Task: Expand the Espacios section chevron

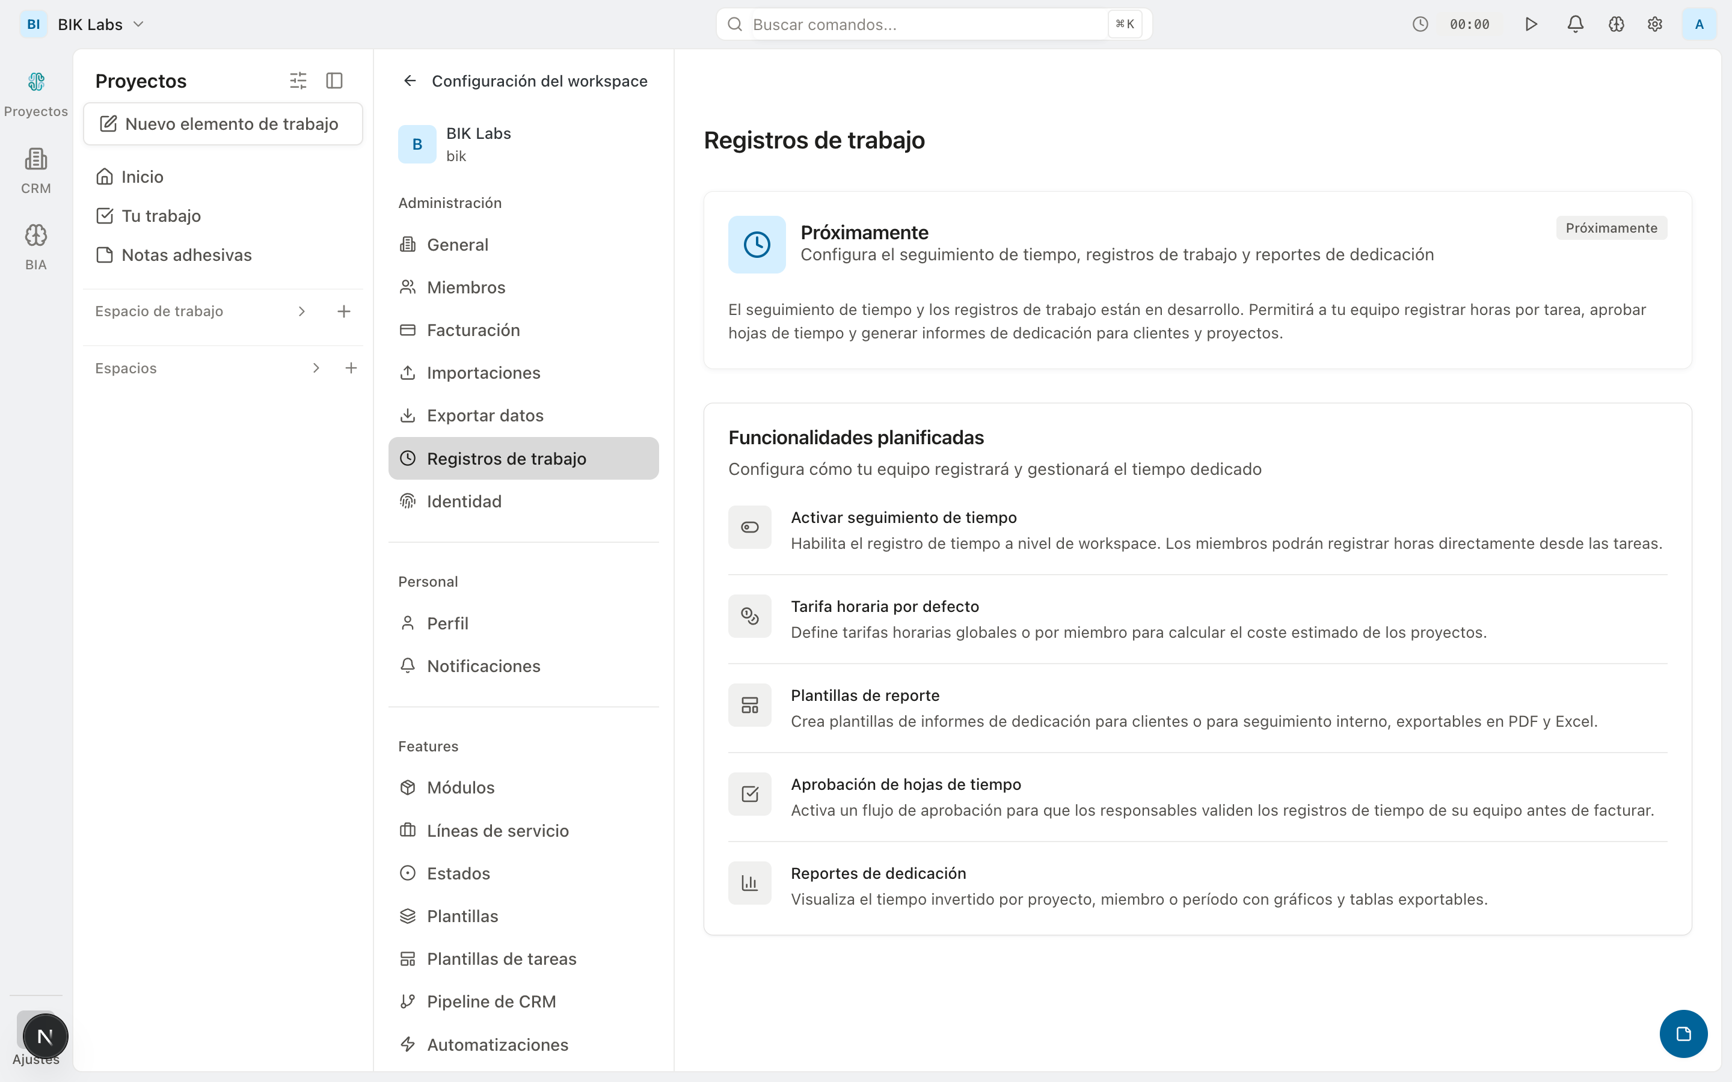Action: [316, 368]
